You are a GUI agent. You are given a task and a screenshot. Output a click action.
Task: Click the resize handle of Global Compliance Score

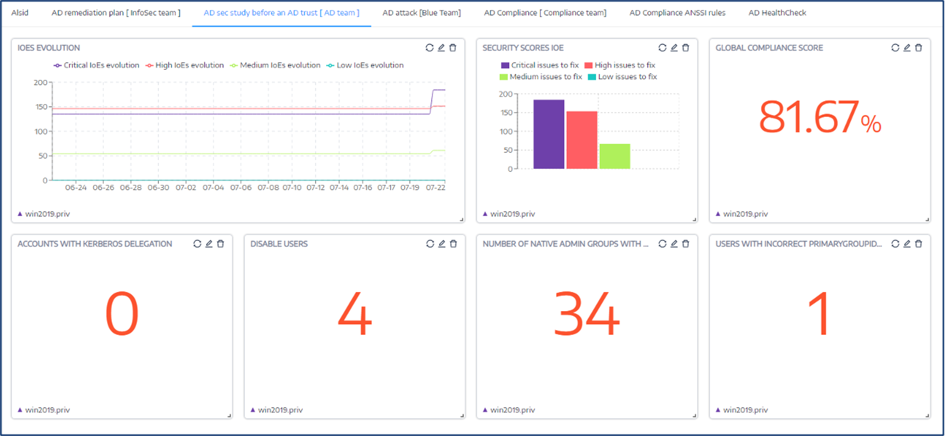click(x=927, y=219)
